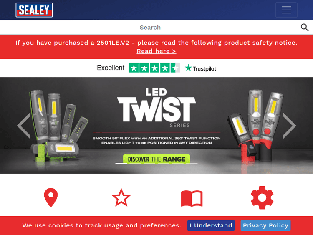Click the Sealey logo

[34, 10]
